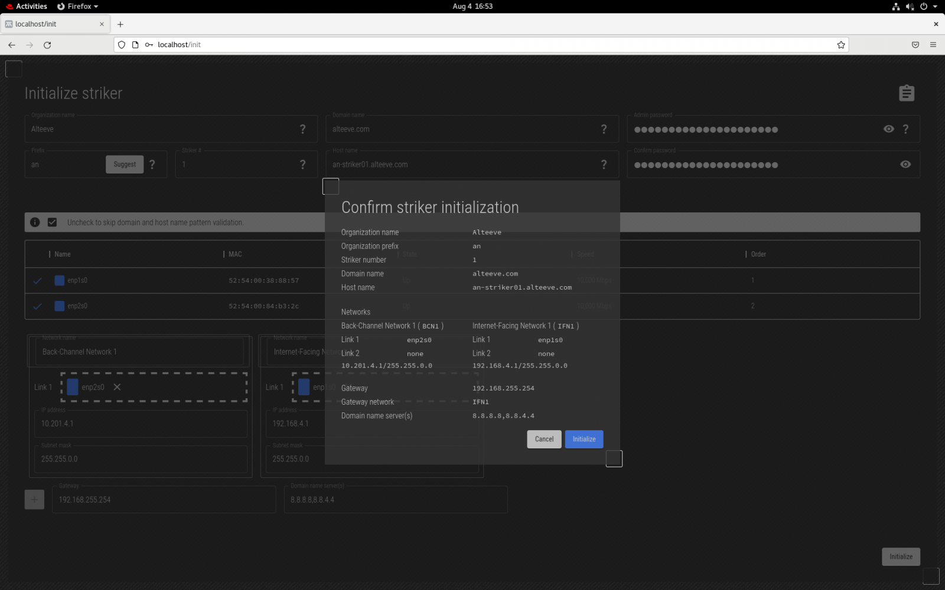Open GNOME Activities overview
This screenshot has height=590, width=945.
(27, 6)
